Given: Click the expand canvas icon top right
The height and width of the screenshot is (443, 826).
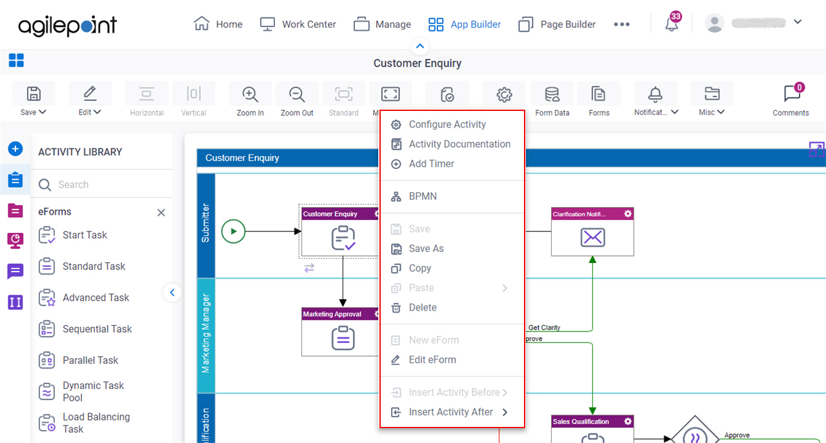Looking at the screenshot, I should coord(816,150).
